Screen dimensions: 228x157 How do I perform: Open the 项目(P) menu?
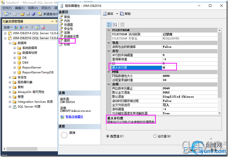46,8
